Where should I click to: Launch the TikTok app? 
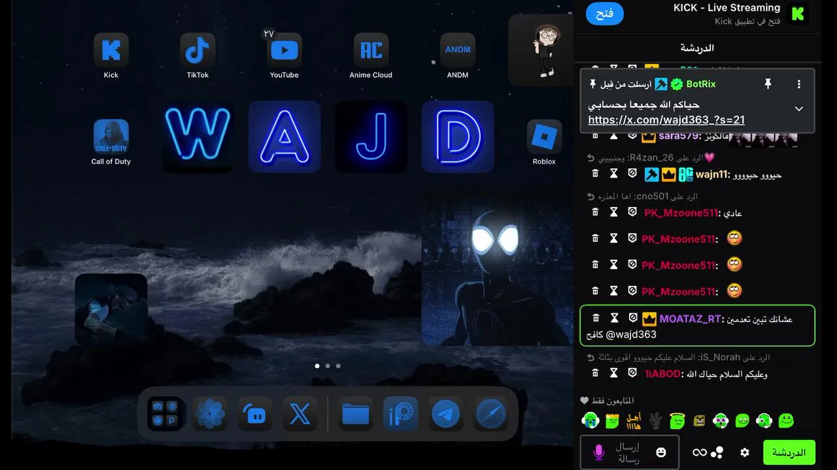click(197, 50)
